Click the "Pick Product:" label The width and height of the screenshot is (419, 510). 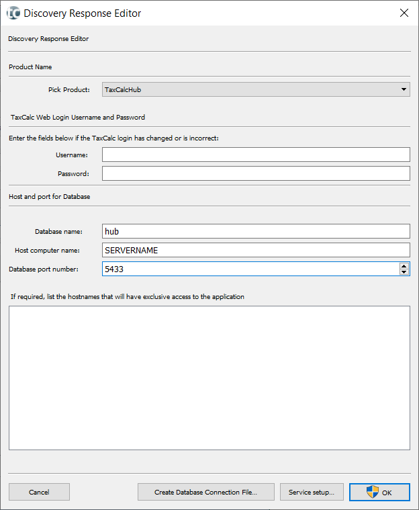click(69, 89)
